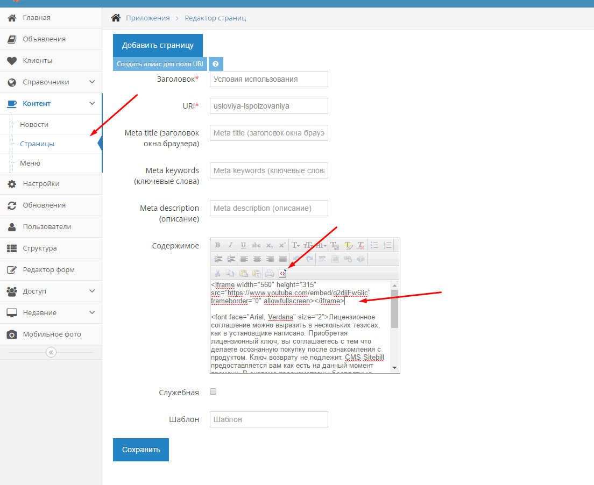Insert a numbered list
This screenshot has height=485, width=594.
[387, 245]
